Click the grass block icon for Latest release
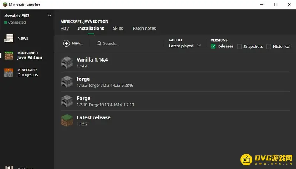296x169 pixels. pos(67,120)
